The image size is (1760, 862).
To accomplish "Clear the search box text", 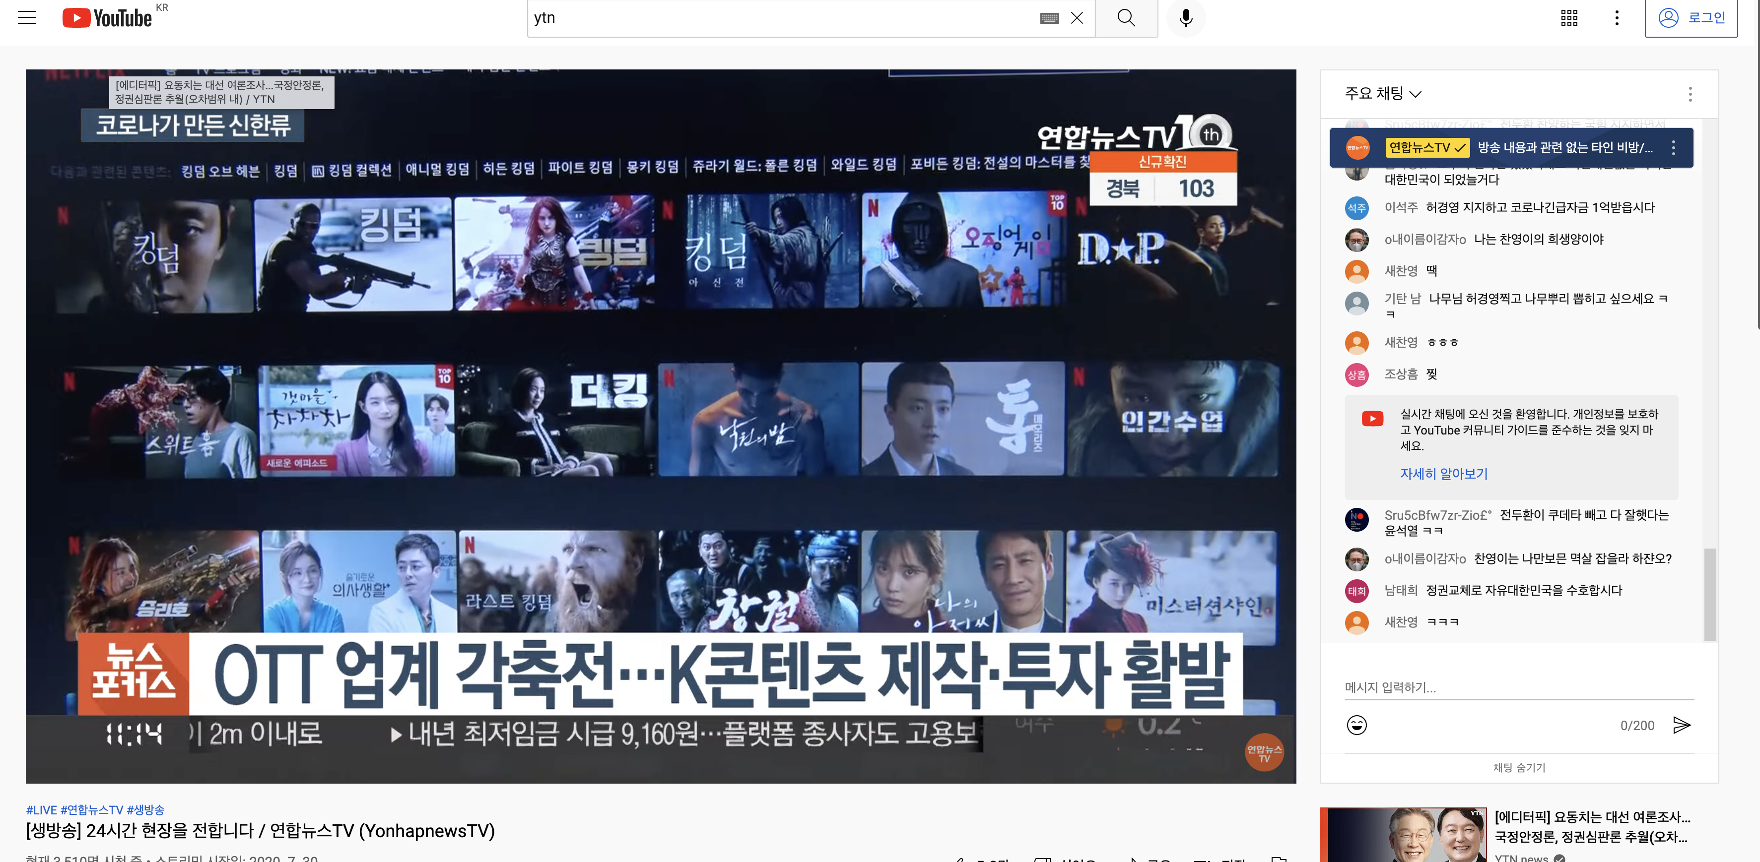I will 1077,18.
